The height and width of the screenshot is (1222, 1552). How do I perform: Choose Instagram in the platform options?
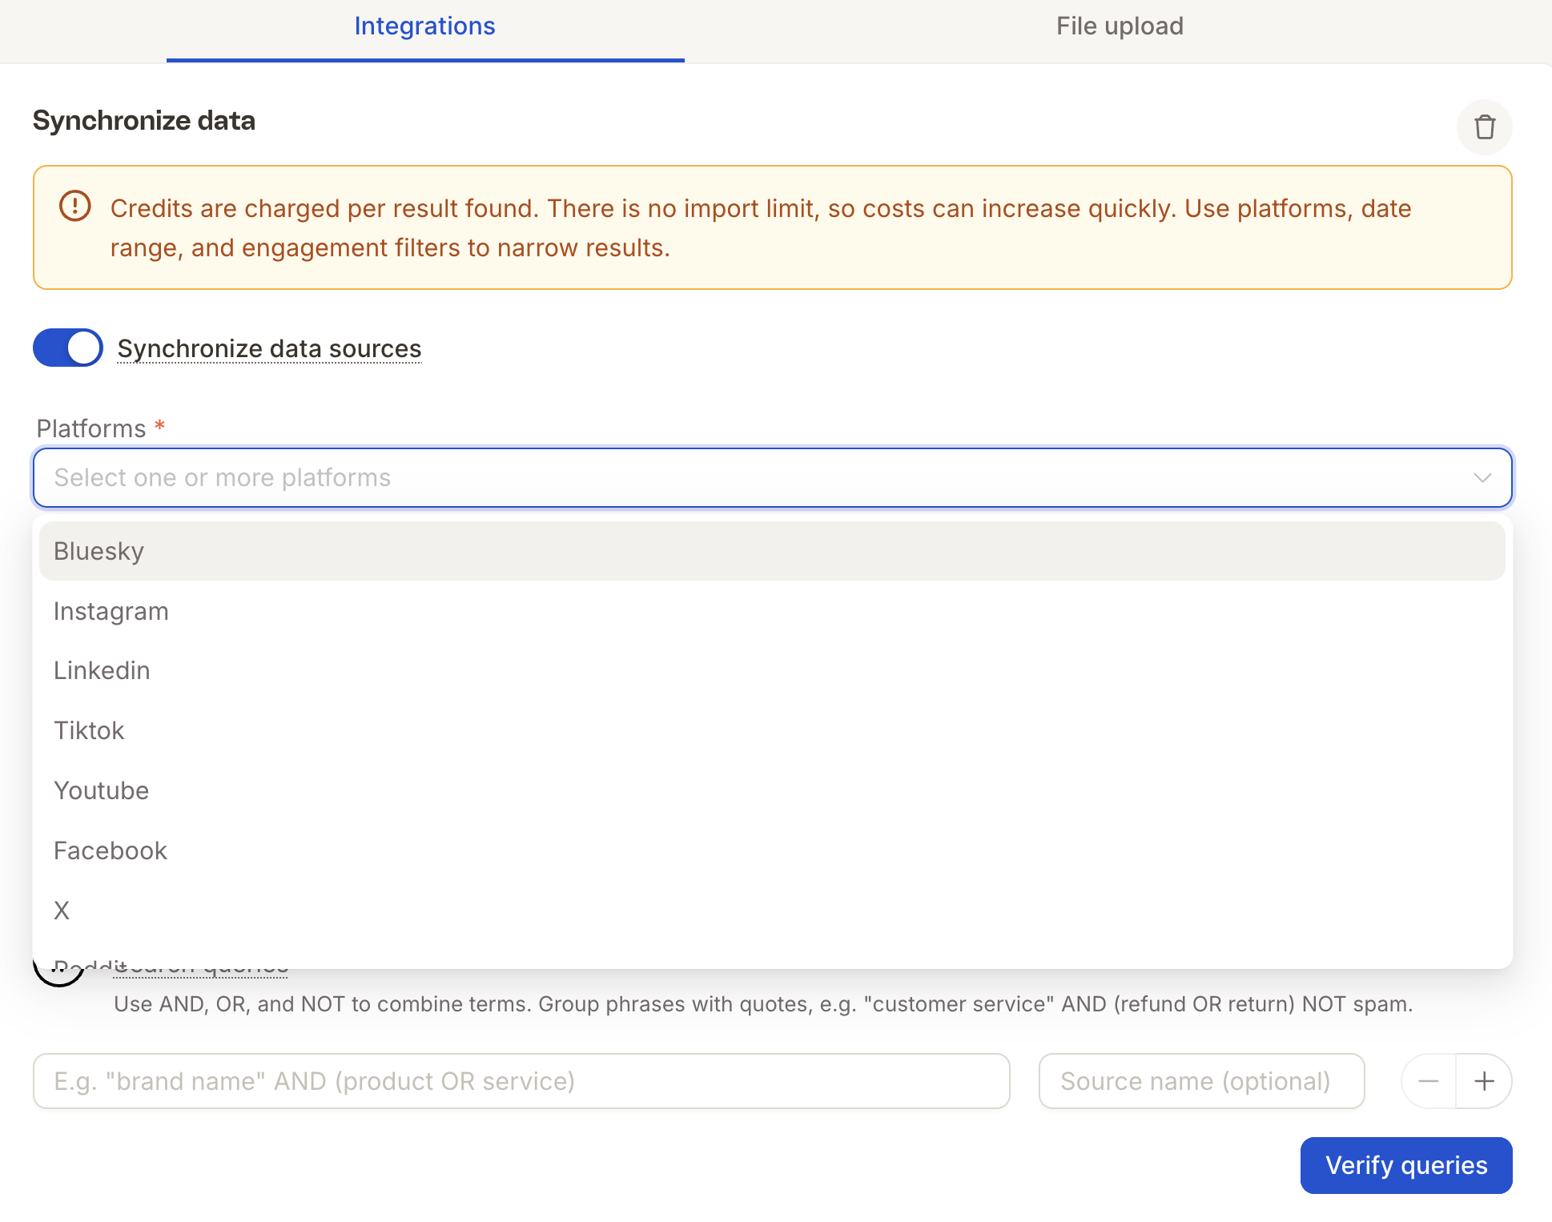772,611
